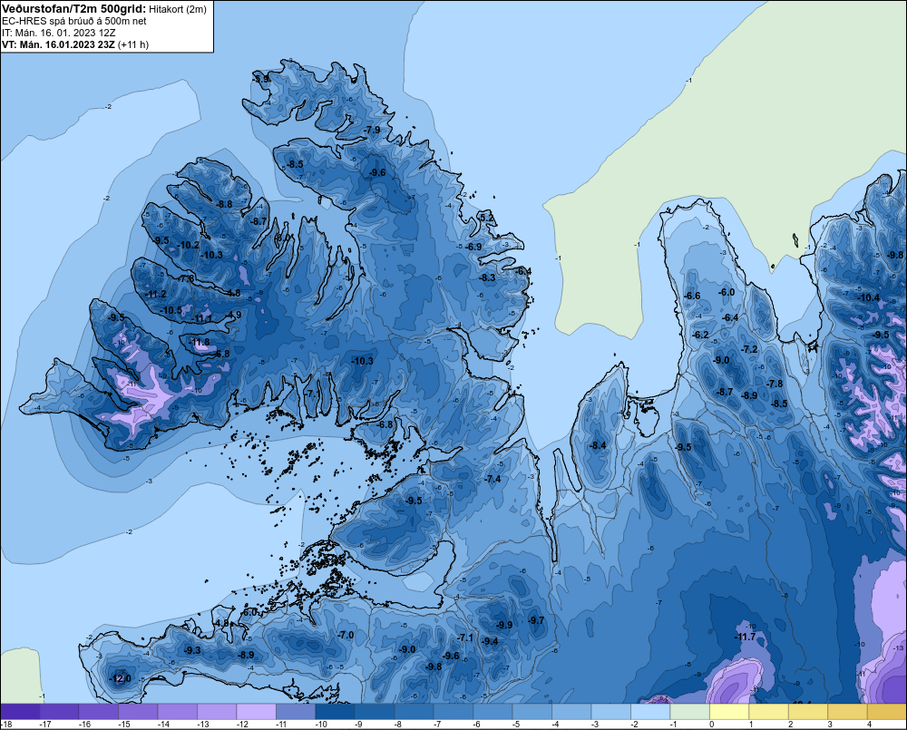Screen dimensions: 907x730
Task: Click the -8.4 temperature value
Action: [598, 445]
